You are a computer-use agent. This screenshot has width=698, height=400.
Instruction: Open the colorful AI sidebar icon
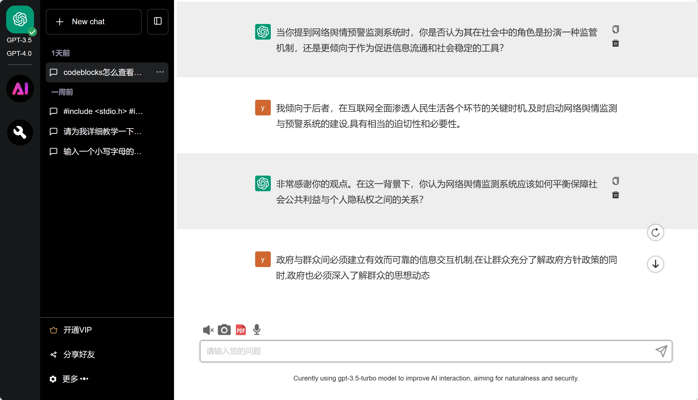coord(20,89)
